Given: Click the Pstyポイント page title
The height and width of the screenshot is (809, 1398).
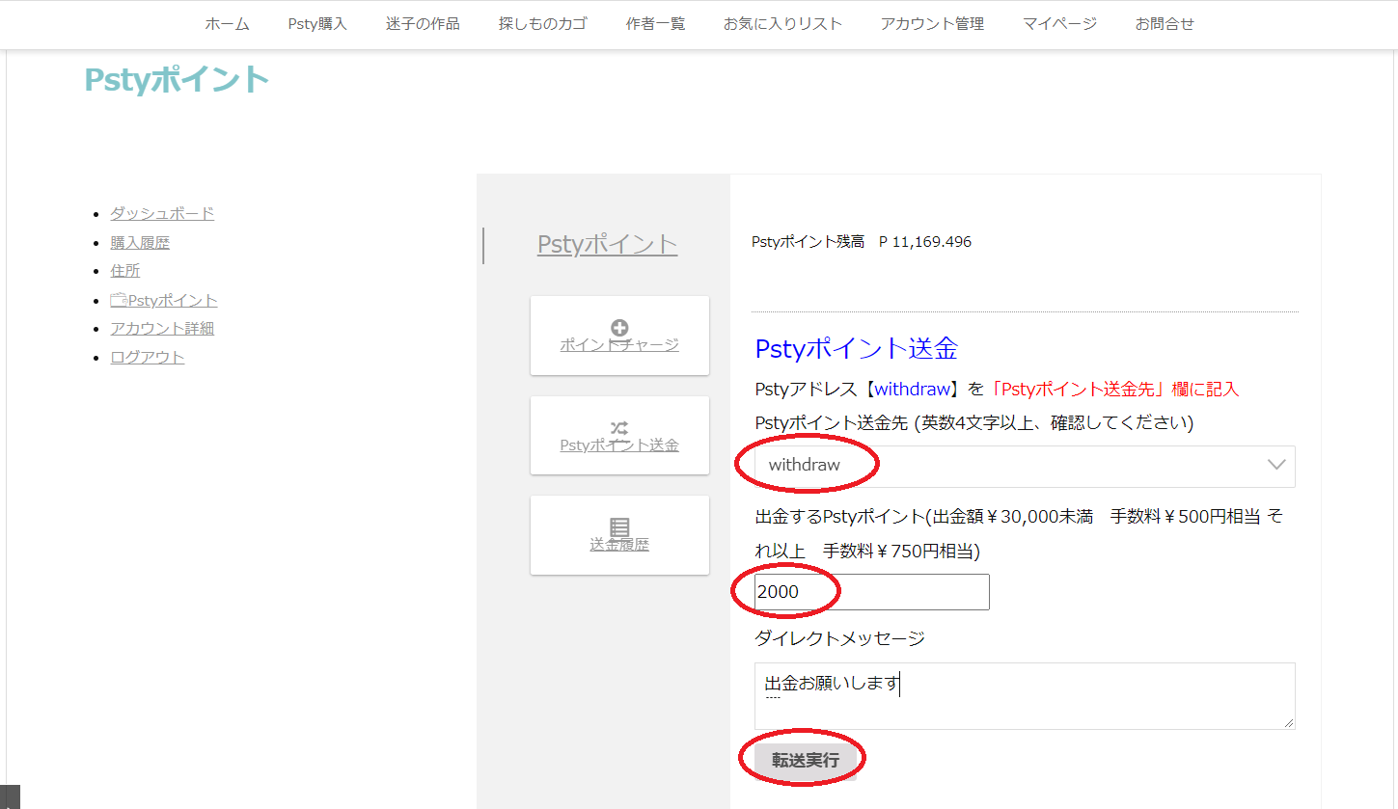Looking at the screenshot, I should (x=177, y=79).
